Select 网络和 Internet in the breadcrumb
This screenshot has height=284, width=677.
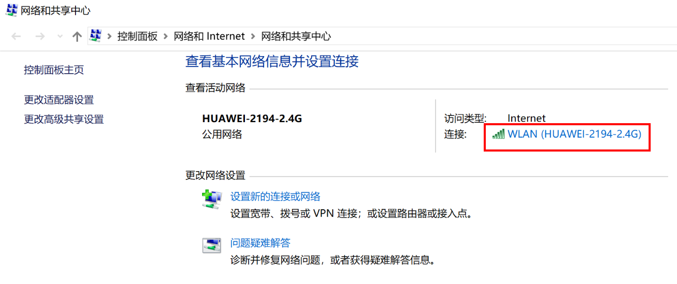coord(209,37)
